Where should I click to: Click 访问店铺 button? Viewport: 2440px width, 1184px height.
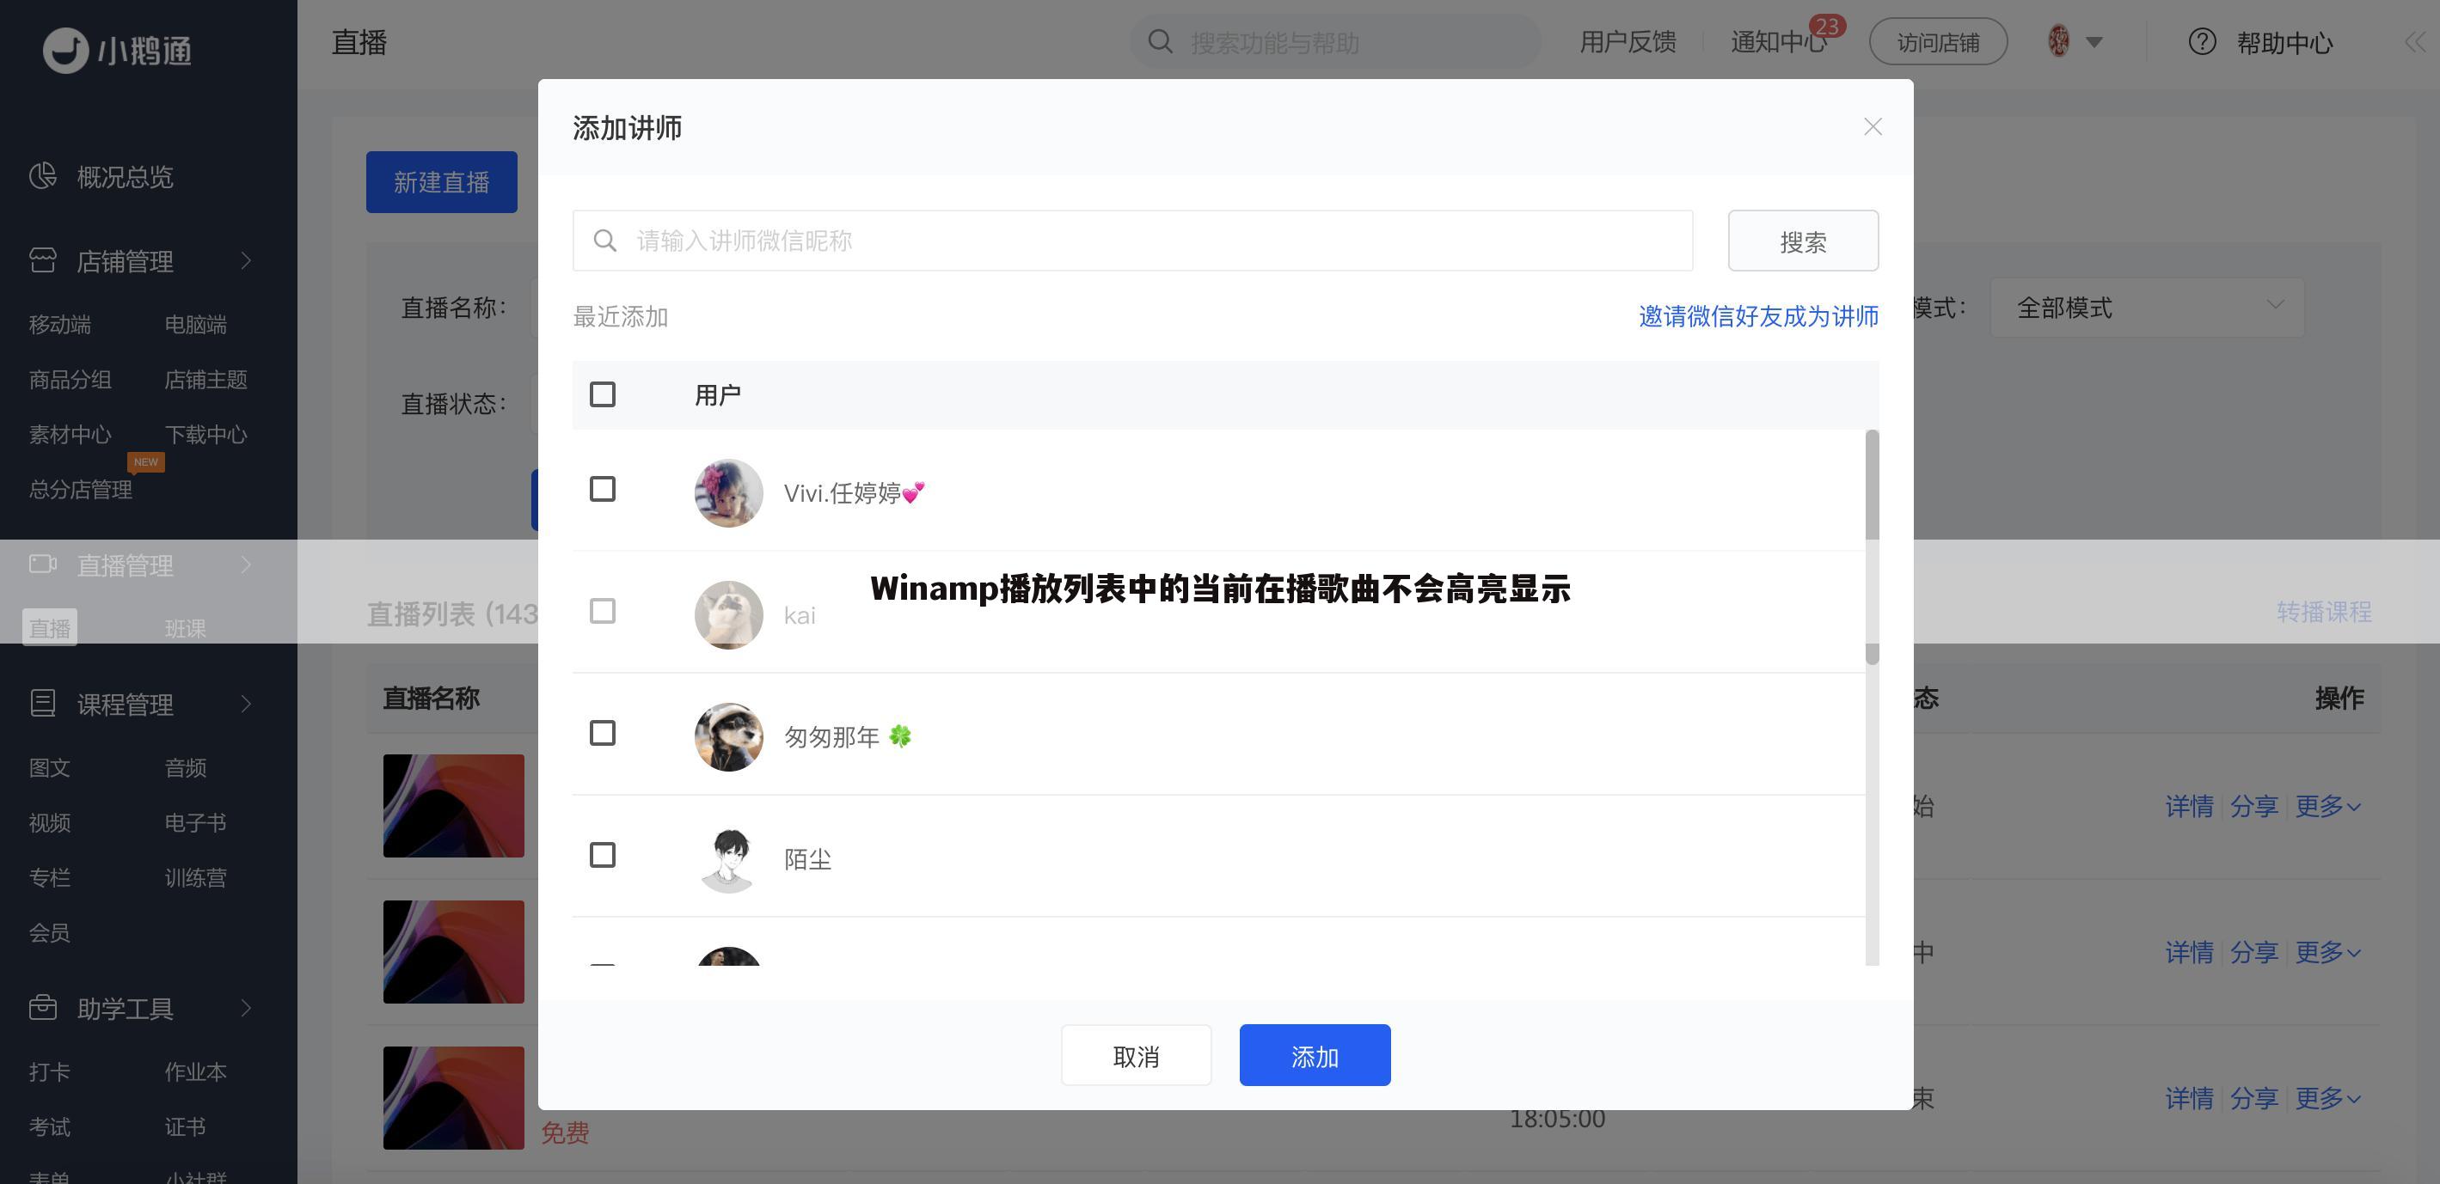click(1938, 41)
